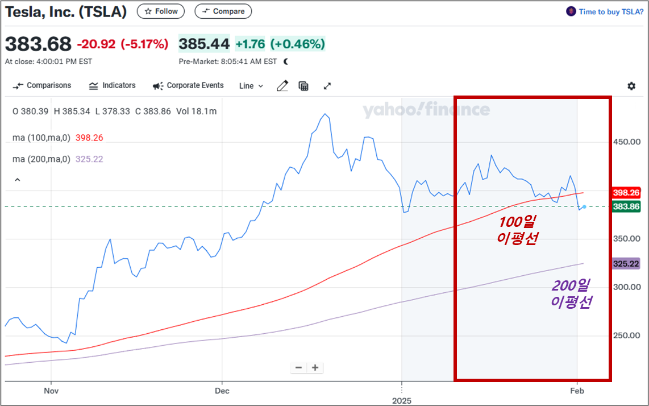Image resolution: width=649 pixels, height=406 pixels.
Task: Expand the Line chart type dropdown
Action: click(x=251, y=86)
